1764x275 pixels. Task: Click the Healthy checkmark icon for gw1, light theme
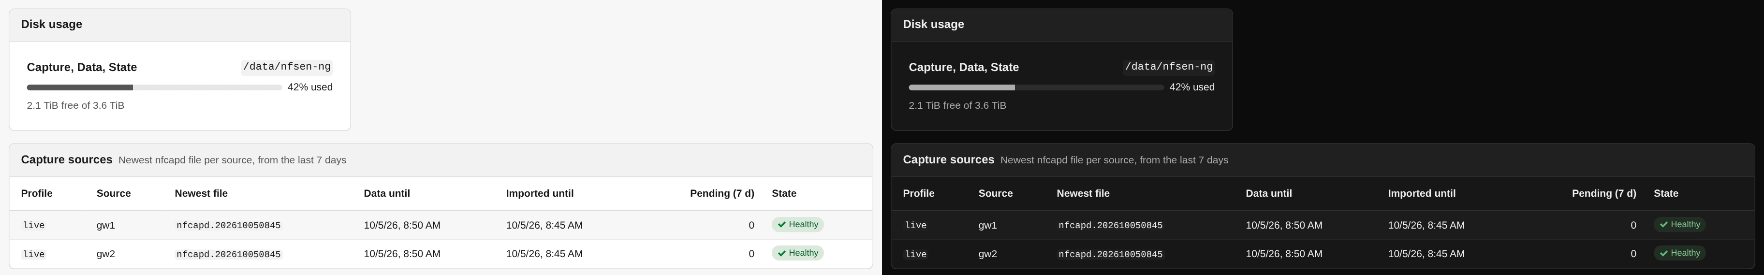[781, 224]
